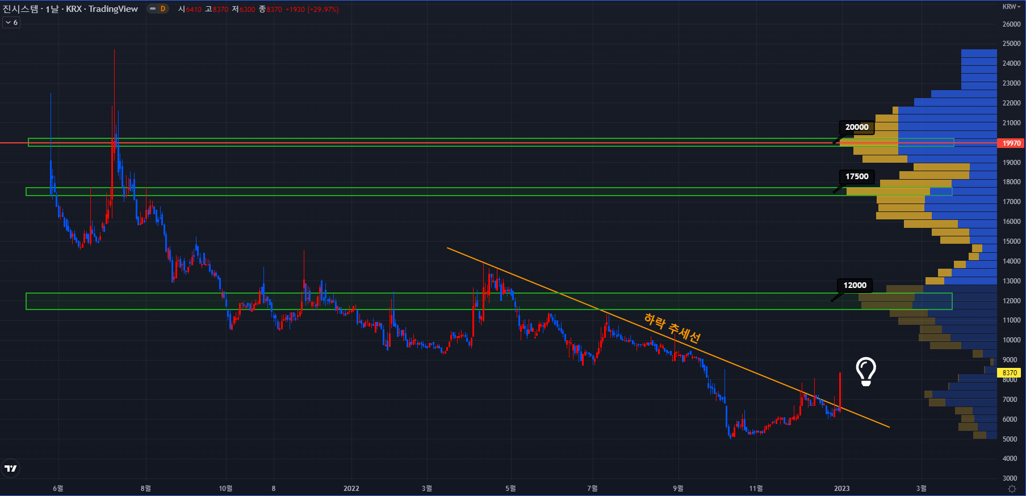
Task: Click the 5월 label on time axis
Action: [x=510, y=488]
